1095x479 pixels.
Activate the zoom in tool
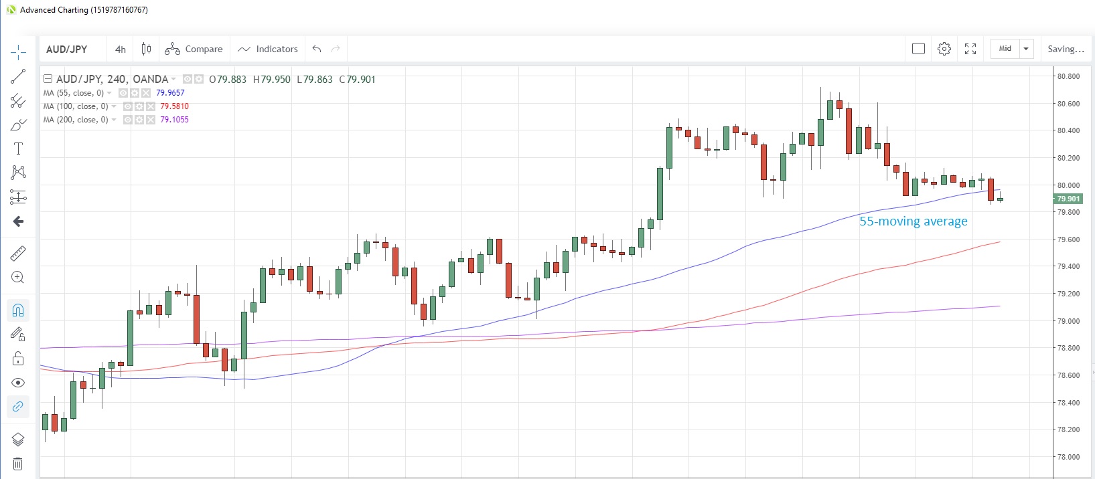(18, 277)
